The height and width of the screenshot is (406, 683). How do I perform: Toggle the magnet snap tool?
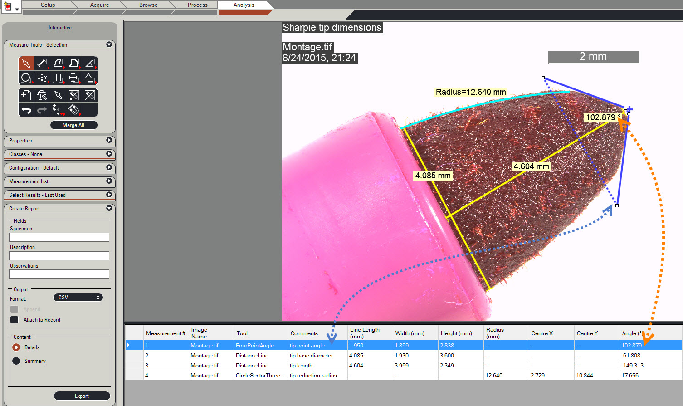point(74,110)
